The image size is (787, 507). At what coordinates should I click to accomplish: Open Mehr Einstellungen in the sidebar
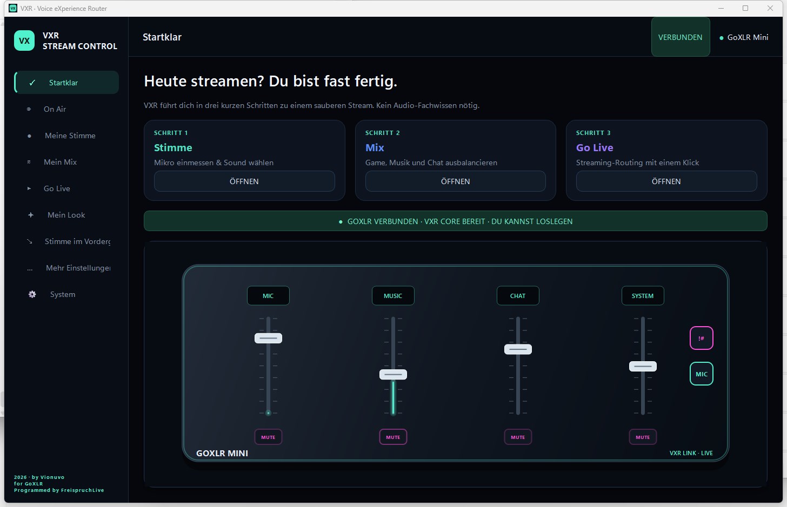[66, 268]
